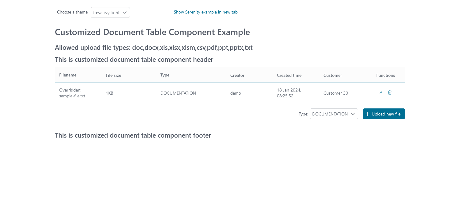The height and width of the screenshot is (215, 460).
Task: Click the Created time column header
Action: tap(296, 75)
